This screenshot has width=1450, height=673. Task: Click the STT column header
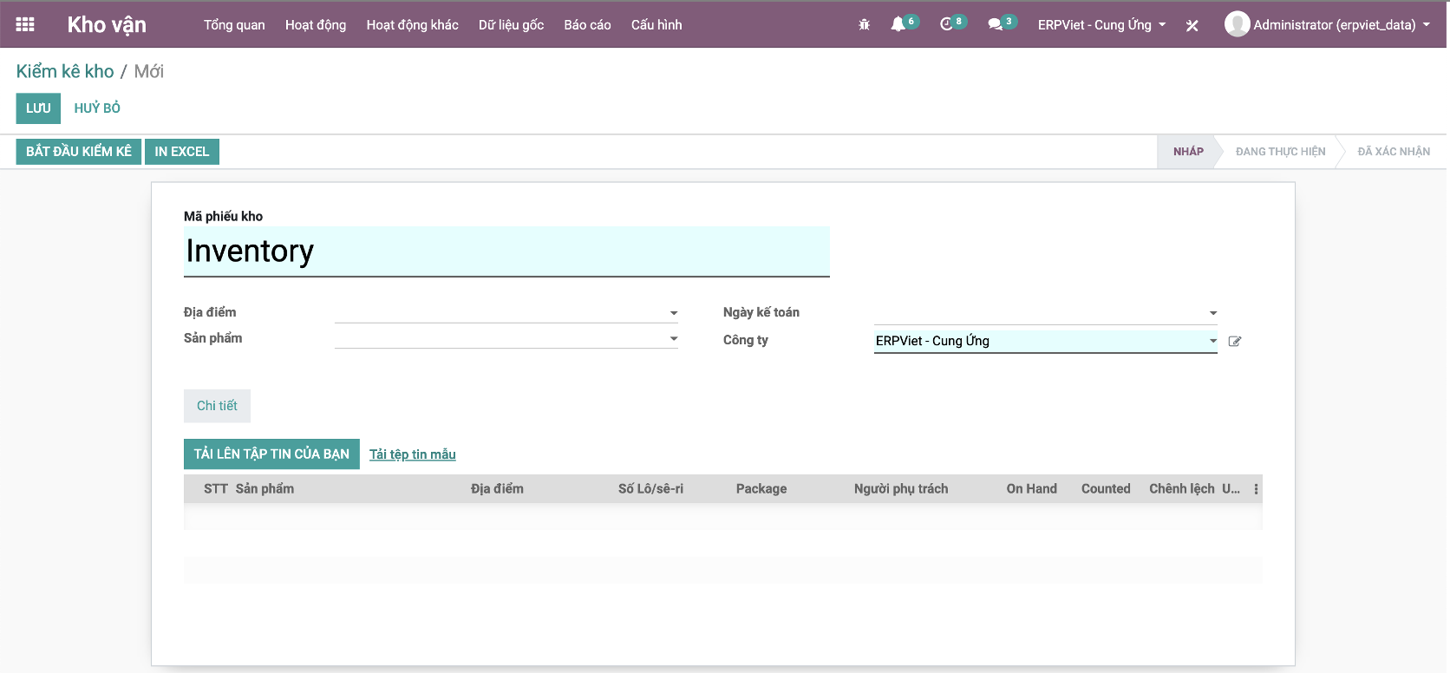click(215, 489)
